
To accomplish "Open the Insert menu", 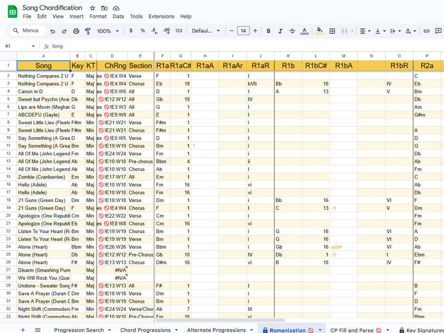I will [76, 16].
